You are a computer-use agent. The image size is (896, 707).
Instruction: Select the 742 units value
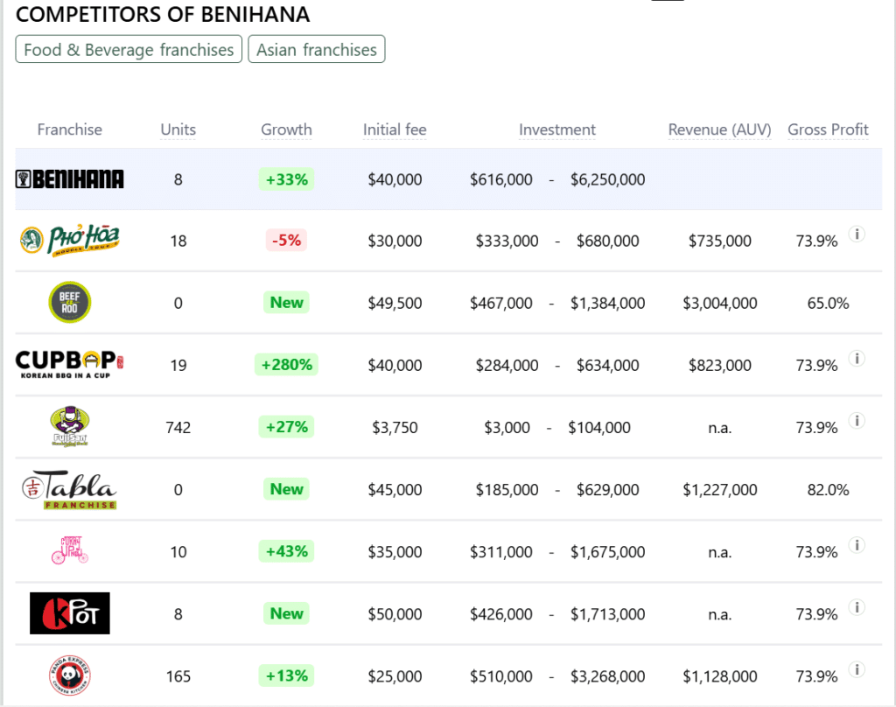178,428
